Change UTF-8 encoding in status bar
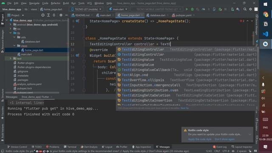The image size is (272, 153). [x=226, y=151]
